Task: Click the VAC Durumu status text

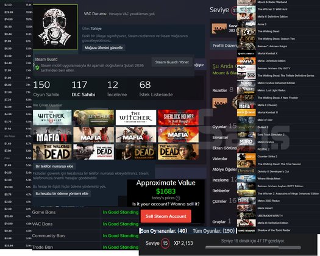Action: pos(119,14)
